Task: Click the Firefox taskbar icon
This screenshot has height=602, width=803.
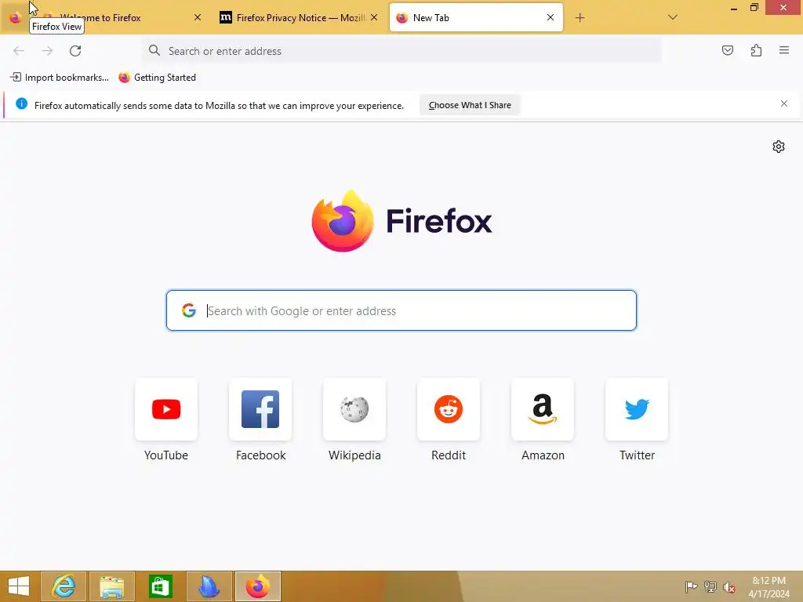Action: pos(258,586)
